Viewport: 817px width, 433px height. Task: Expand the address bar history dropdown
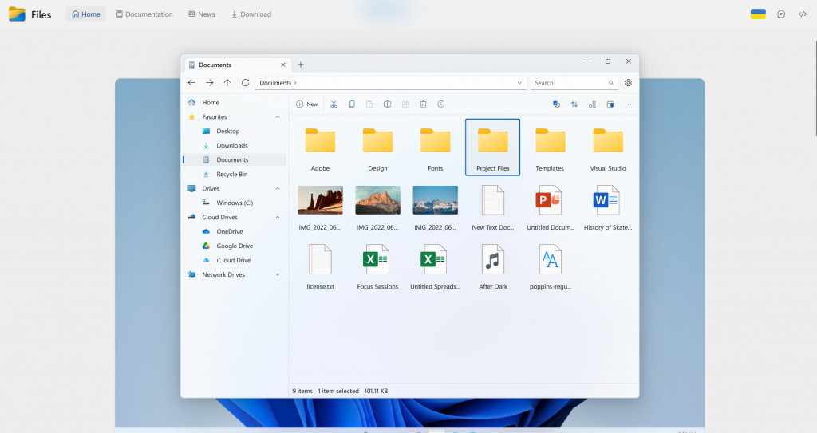pos(519,83)
